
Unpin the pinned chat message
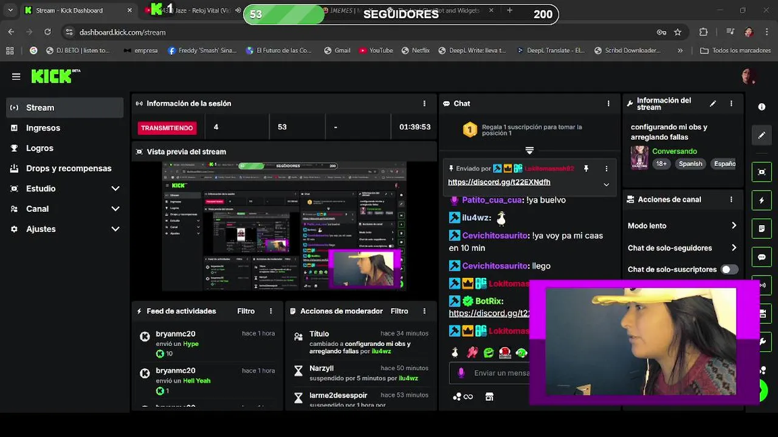(x=586, y=169)
